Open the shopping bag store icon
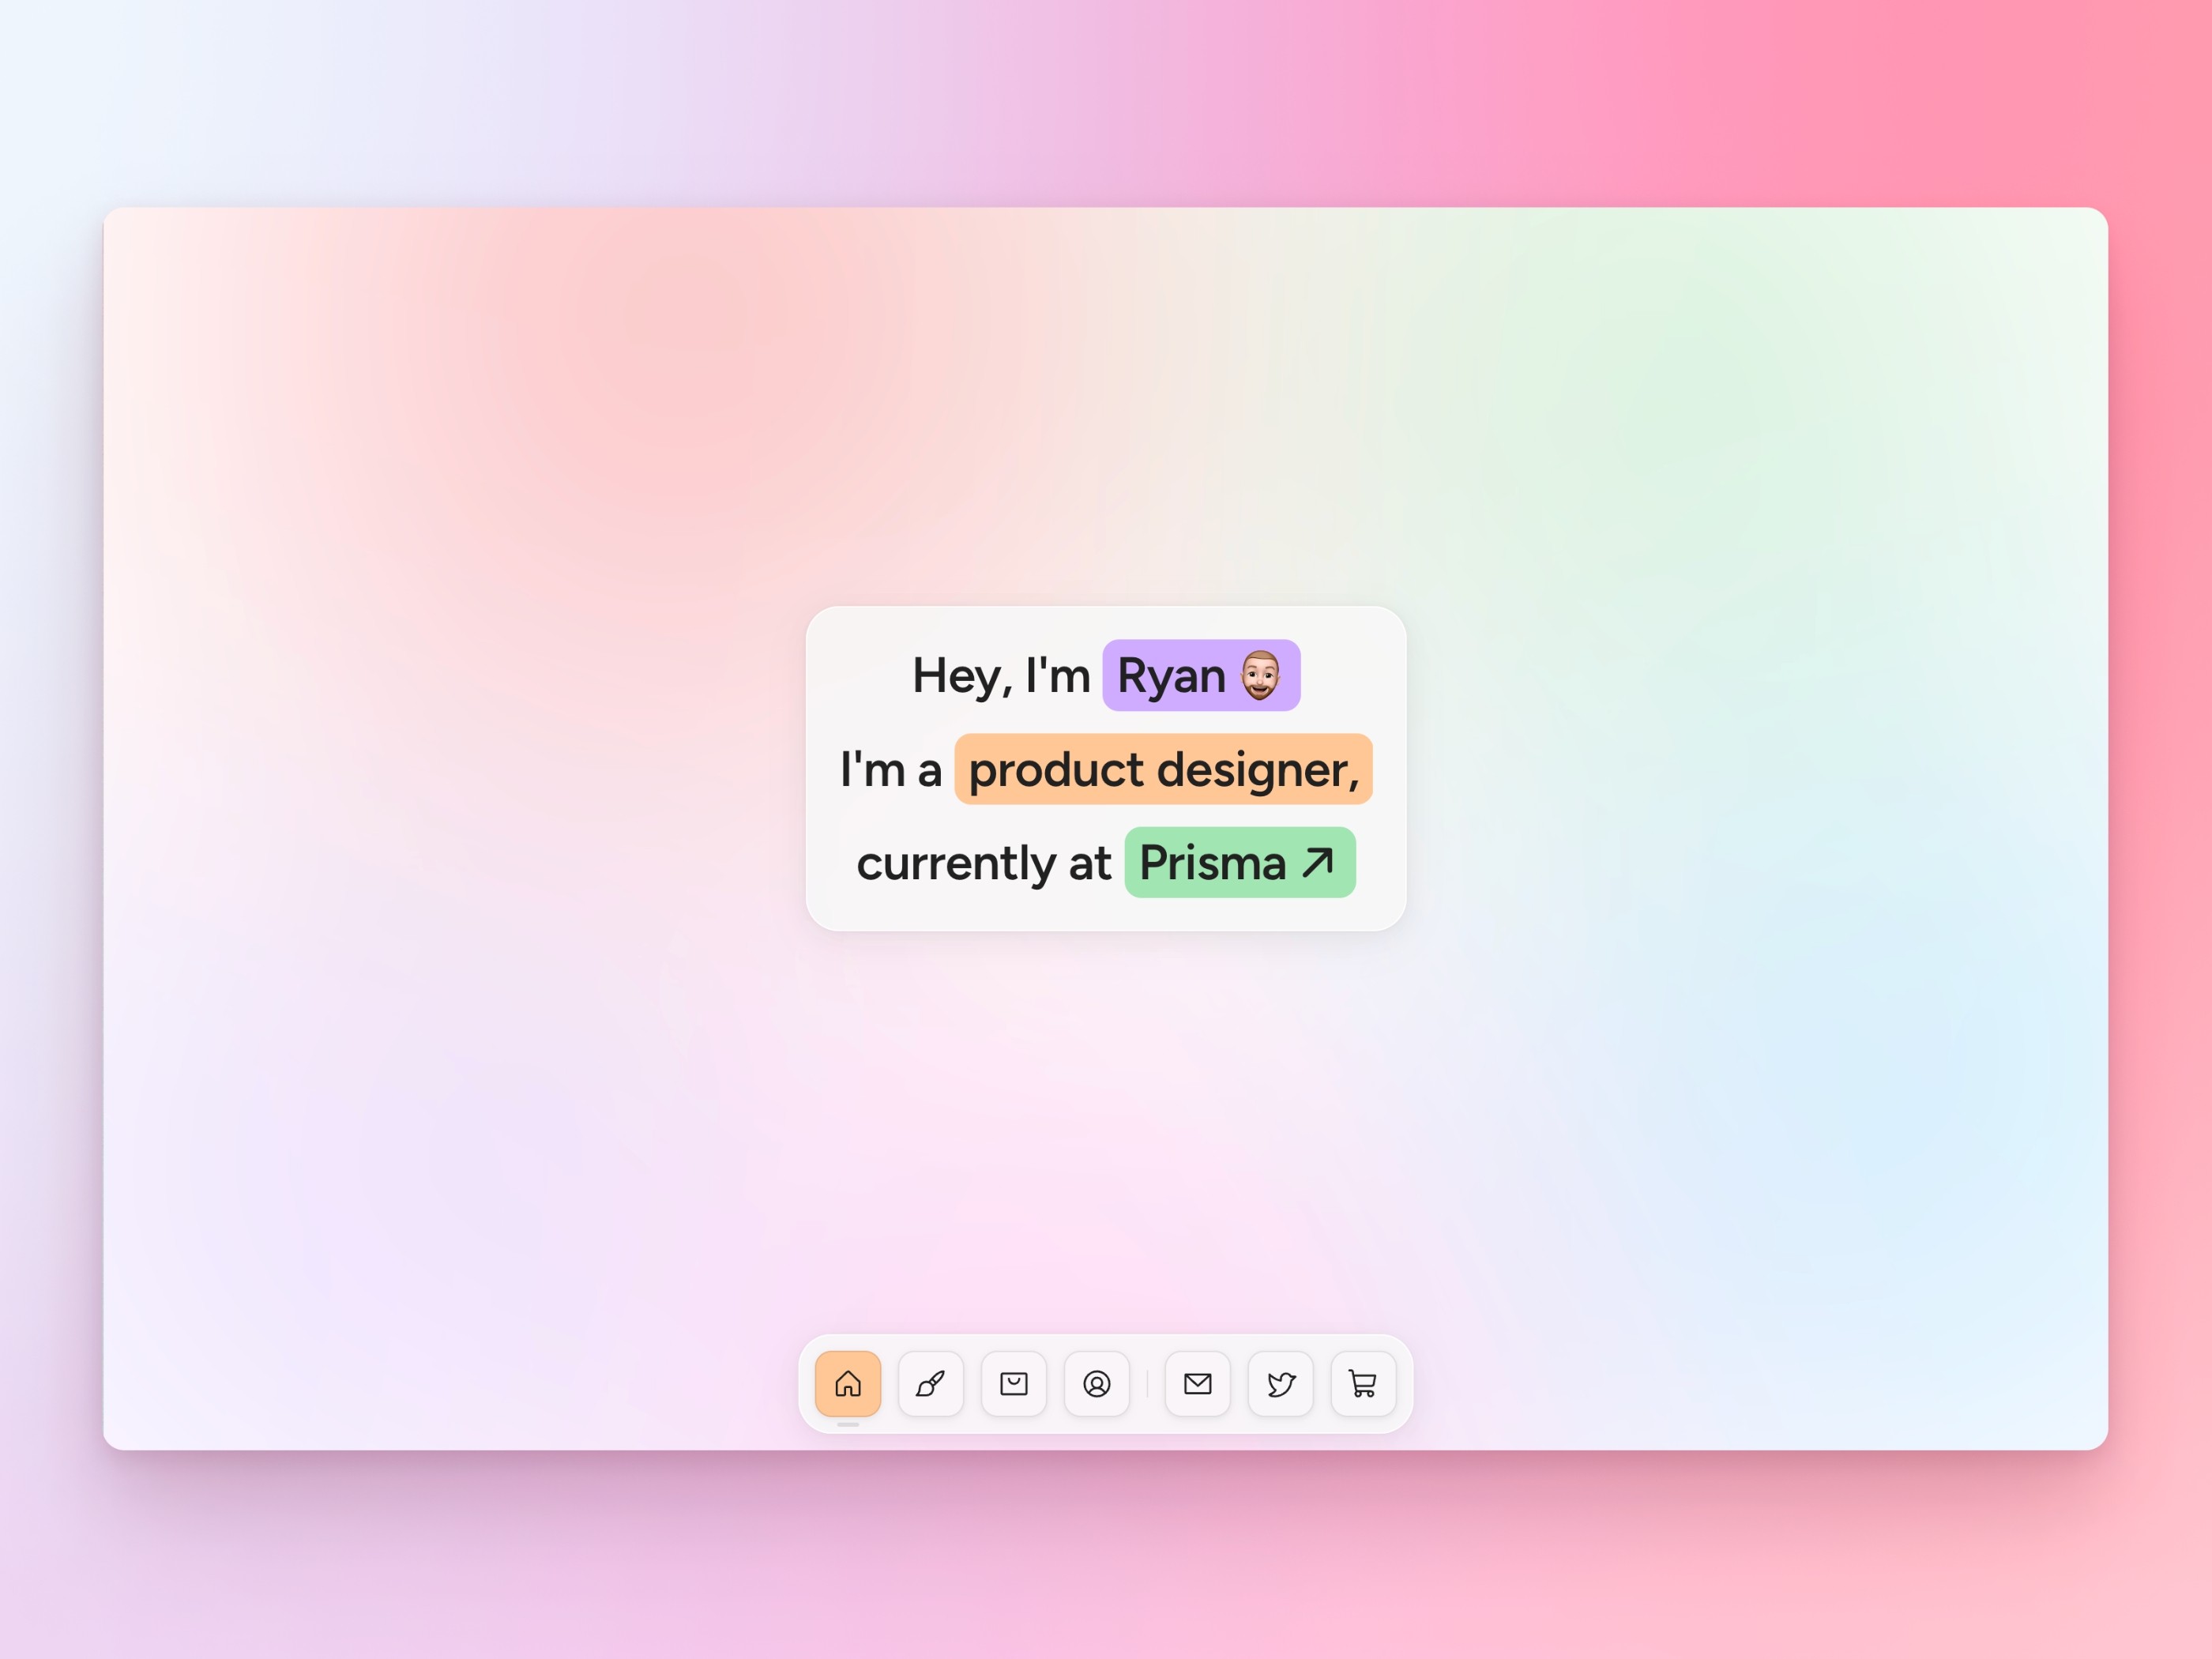The image size is (2212, 1659). [x=1014, y=1384]
